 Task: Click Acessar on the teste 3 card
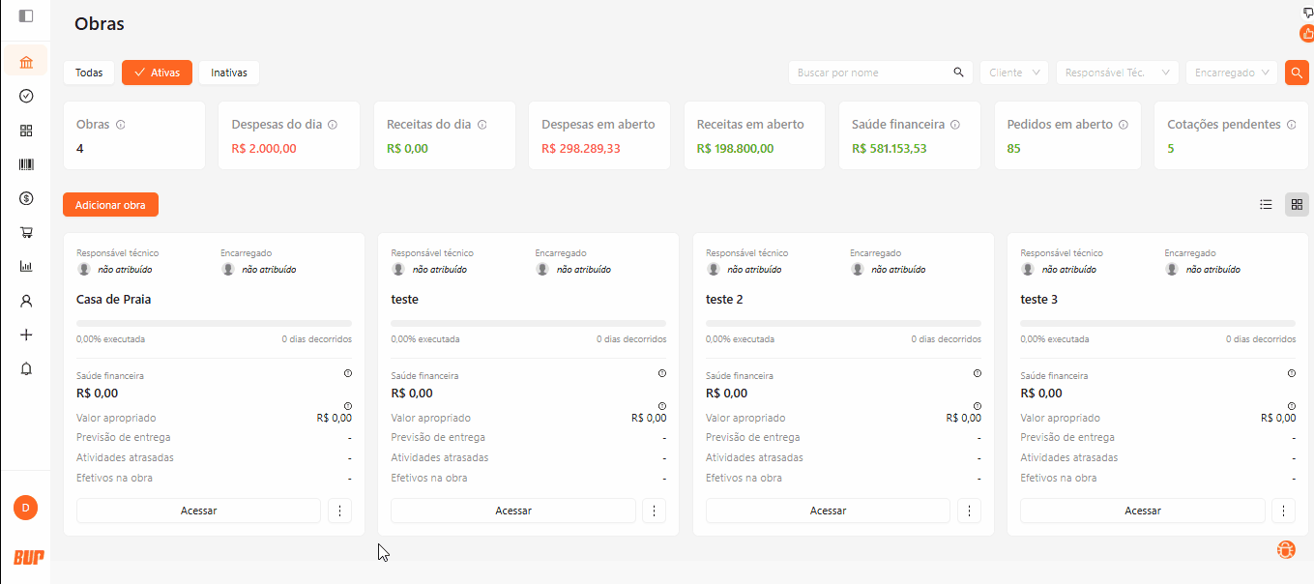[x=1143, y=511]
